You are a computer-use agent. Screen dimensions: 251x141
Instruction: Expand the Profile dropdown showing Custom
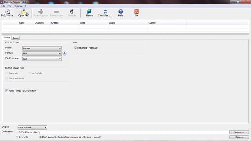pos(42,48)
